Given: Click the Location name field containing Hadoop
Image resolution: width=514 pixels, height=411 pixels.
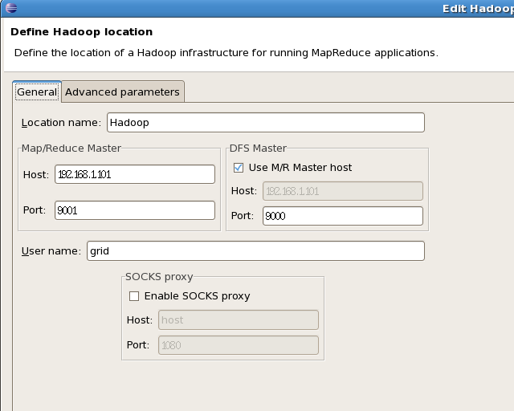Looking at the screenshot, I should tap(266, 123).
